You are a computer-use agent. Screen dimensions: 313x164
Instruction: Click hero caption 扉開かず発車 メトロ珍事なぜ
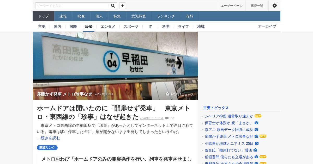[x=64, y=94]
